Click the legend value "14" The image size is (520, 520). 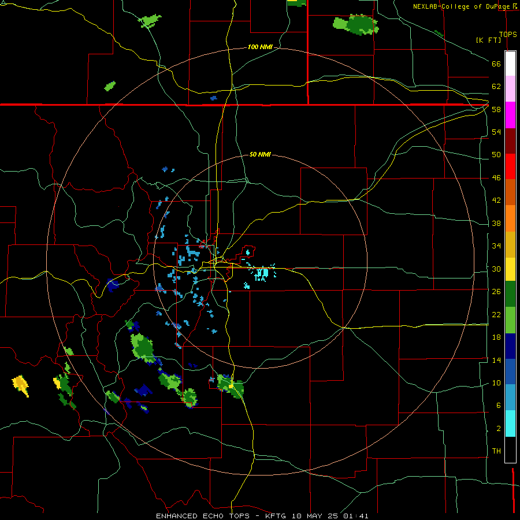(x=496, y=360)
